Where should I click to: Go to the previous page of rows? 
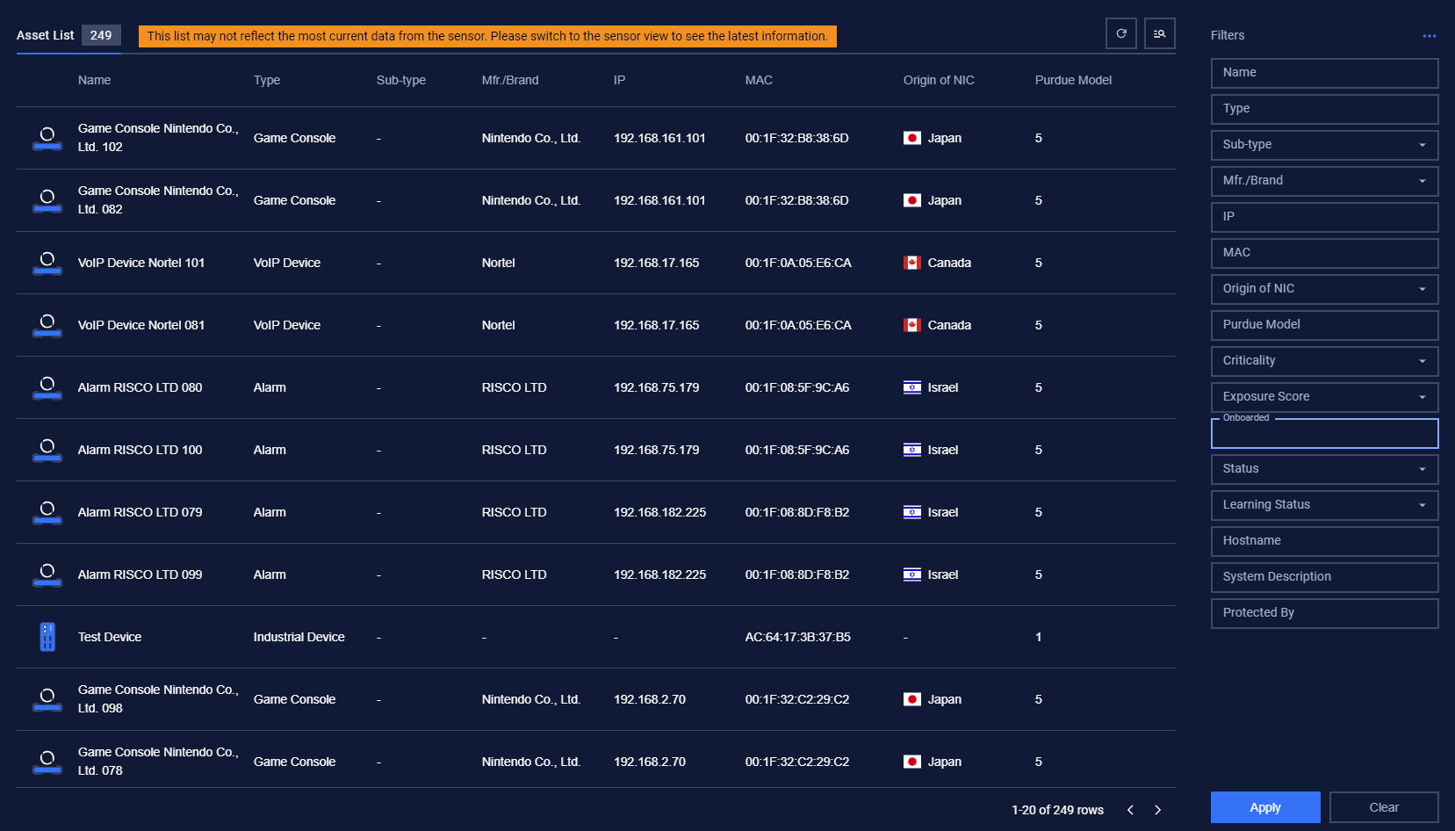click(1130, 810)
